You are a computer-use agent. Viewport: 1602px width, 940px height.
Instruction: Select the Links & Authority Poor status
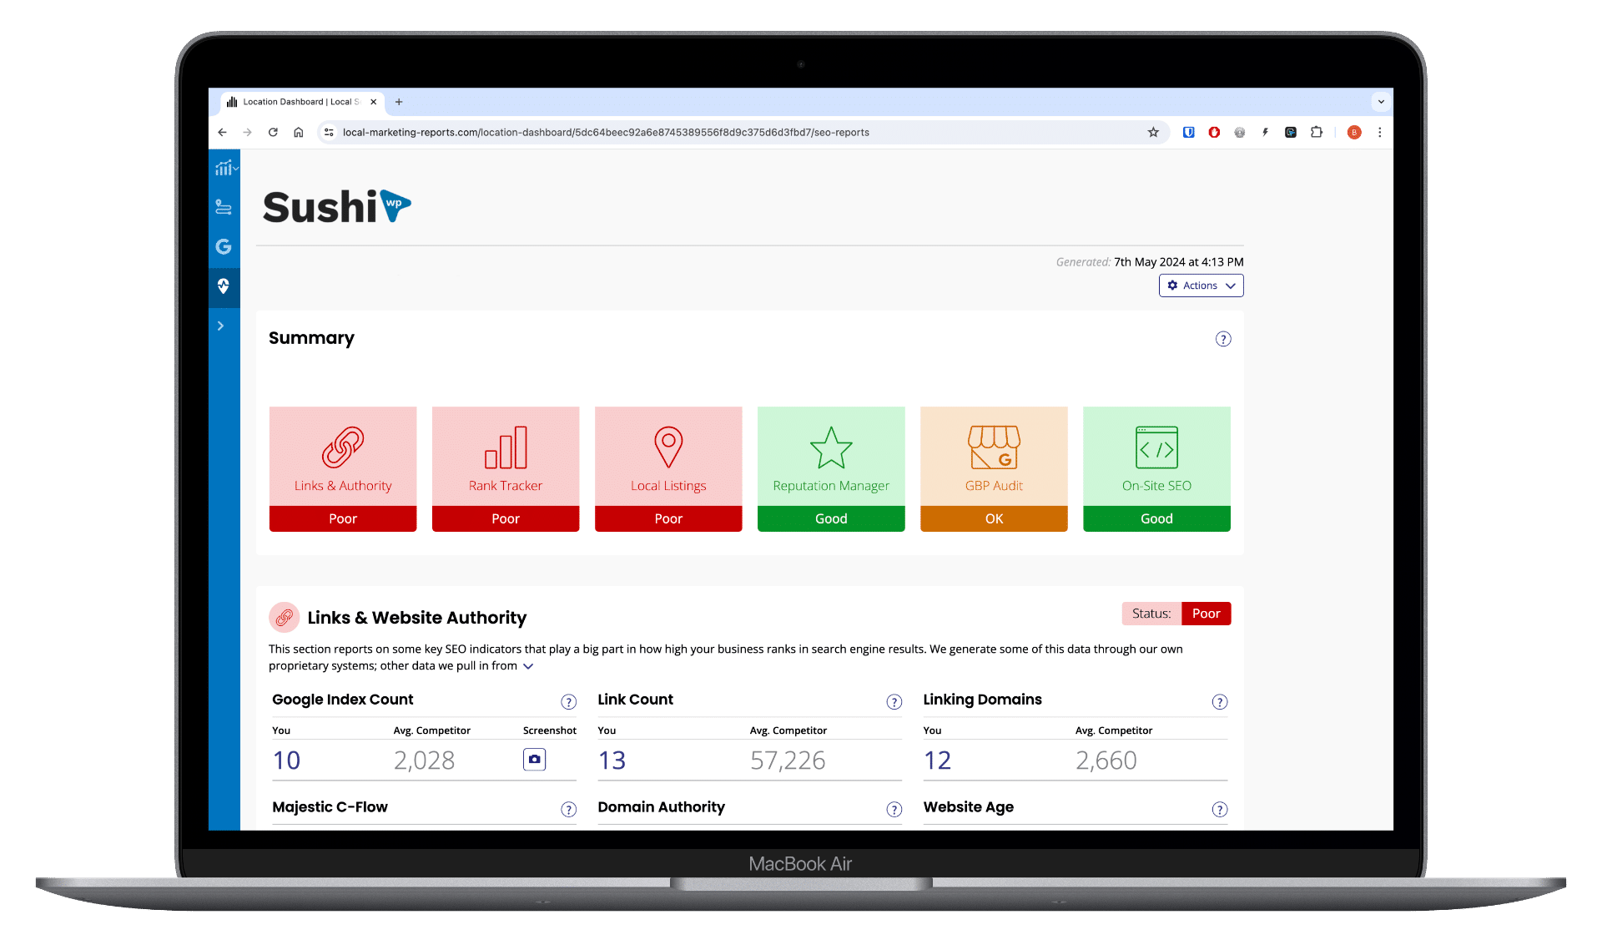(342, 518)
